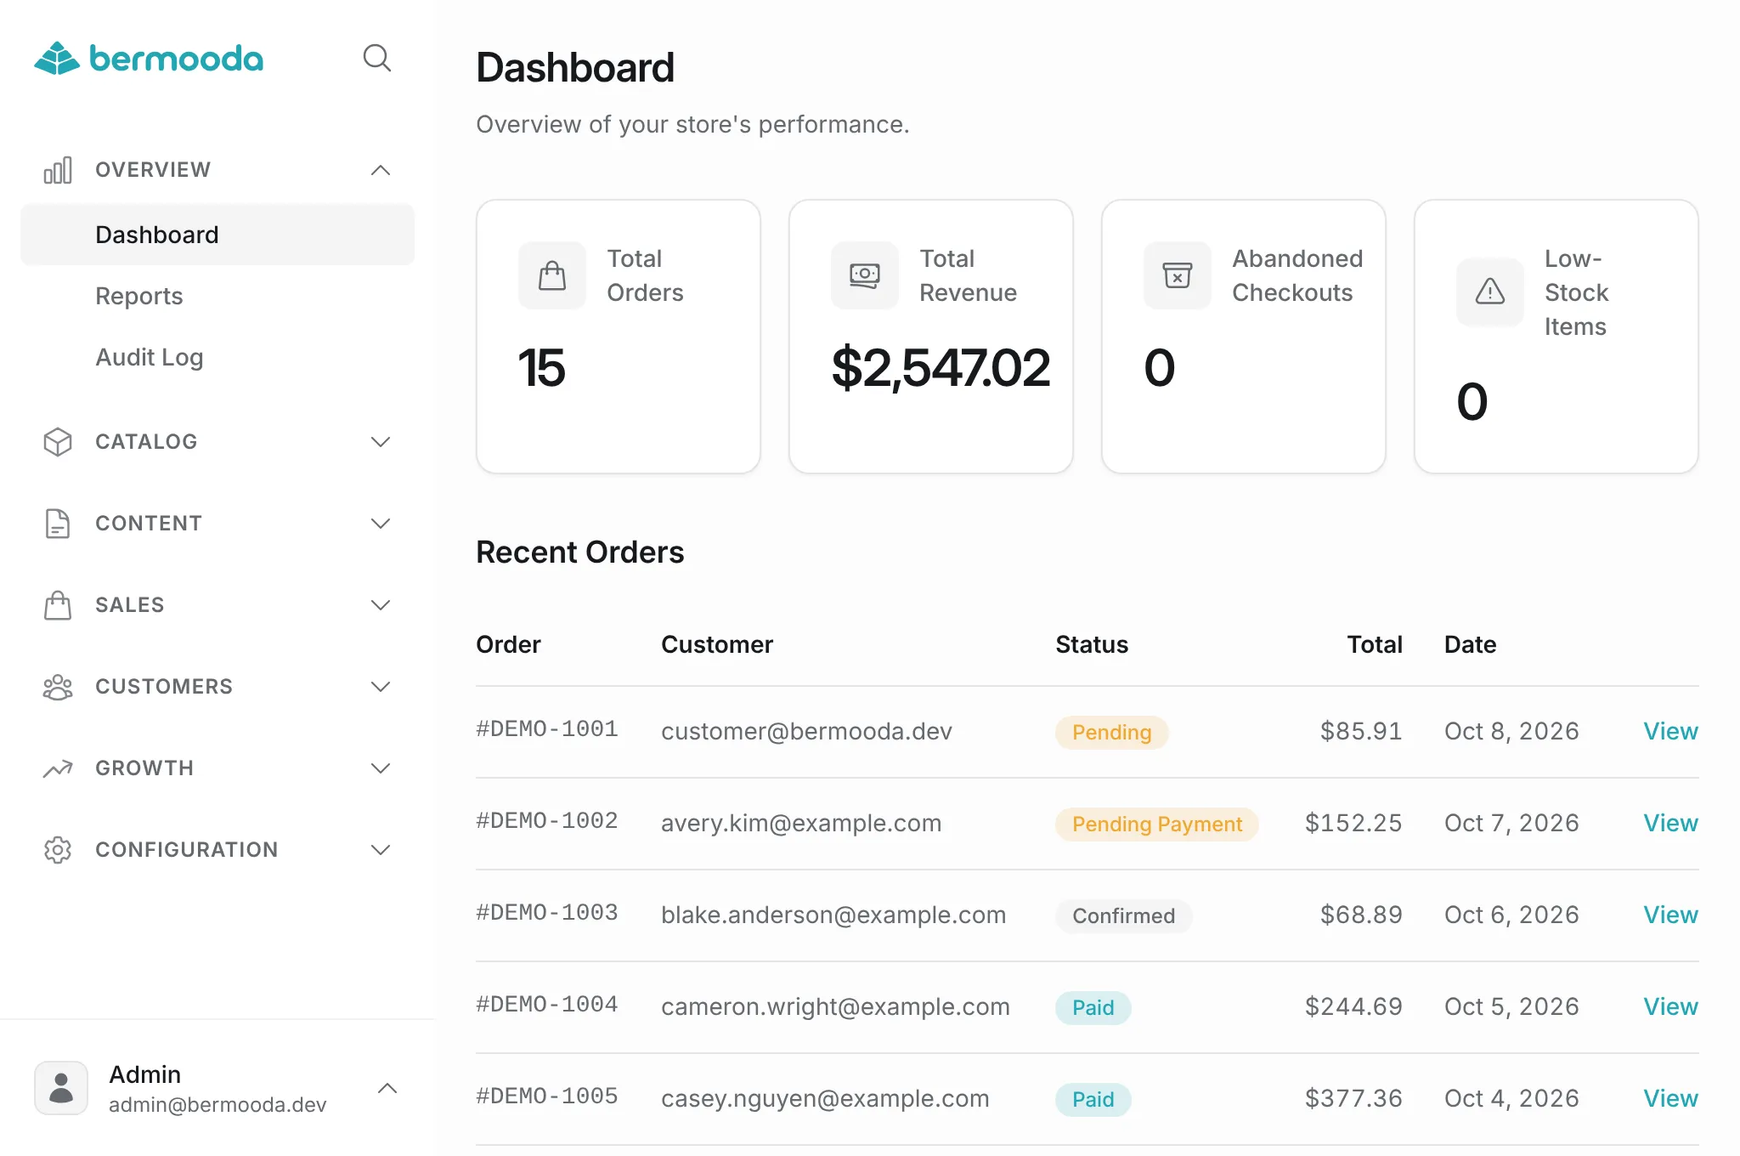Click the Pending Payment status badge
This screenshot has height=1156, width=1740.
(1157, 824)
